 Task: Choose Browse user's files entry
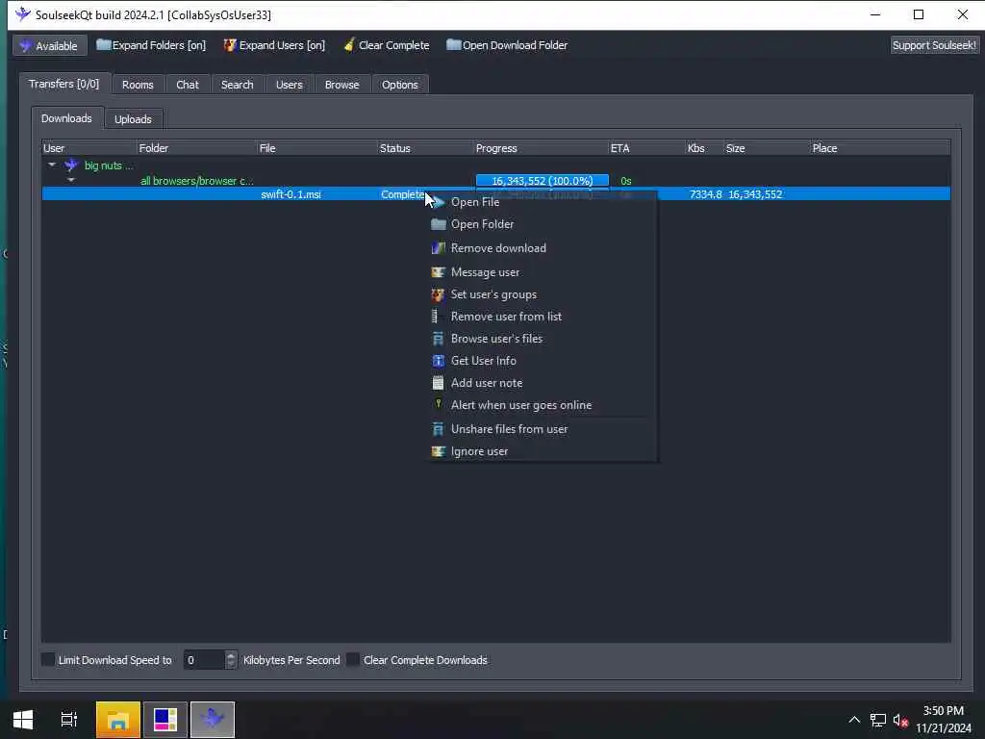coord(543,338)
